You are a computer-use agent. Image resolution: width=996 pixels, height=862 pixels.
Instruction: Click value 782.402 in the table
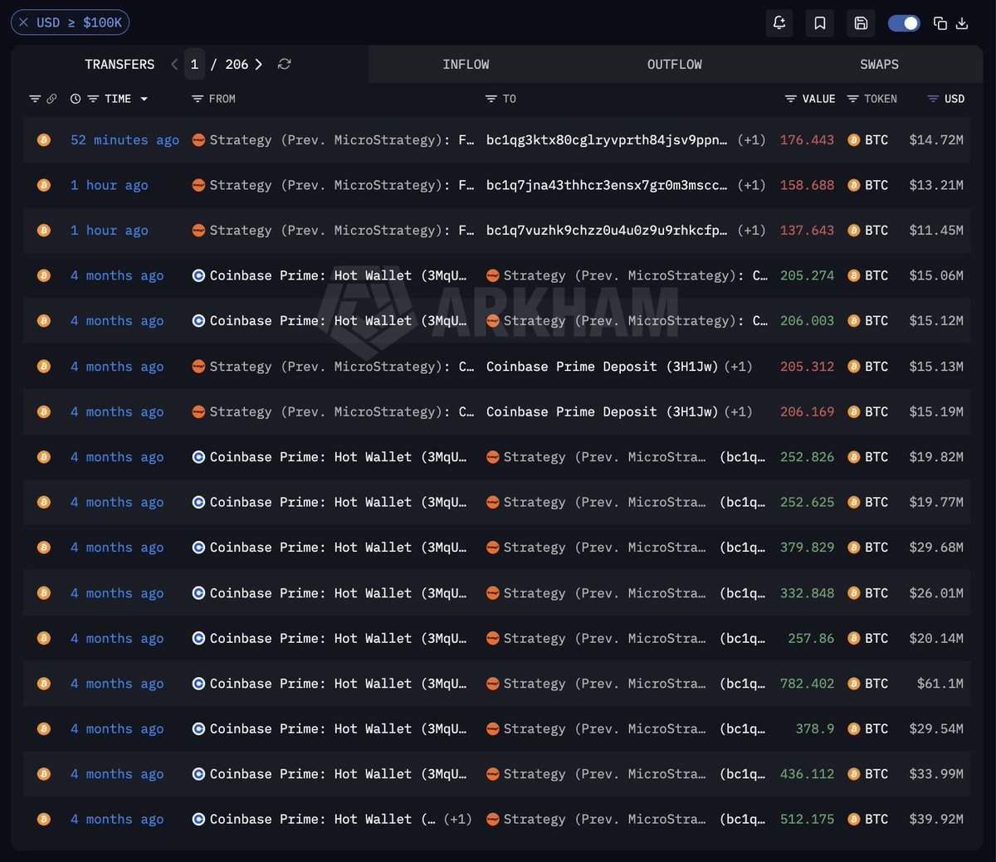807,683
